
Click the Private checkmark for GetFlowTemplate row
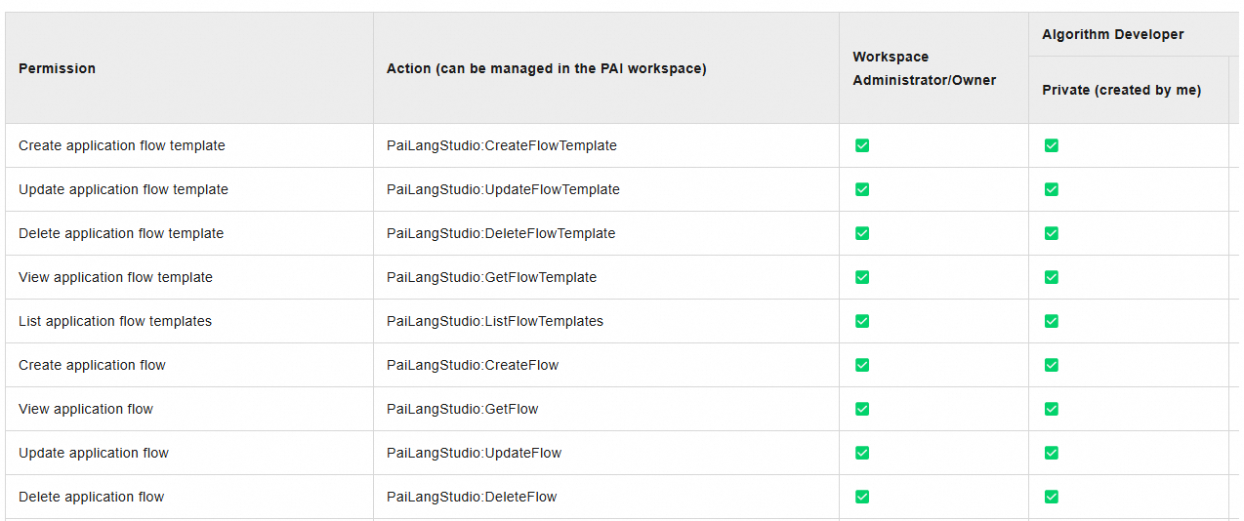(x=1052, y=277)
